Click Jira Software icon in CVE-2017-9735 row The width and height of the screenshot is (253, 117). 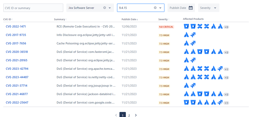coord(193,35)
